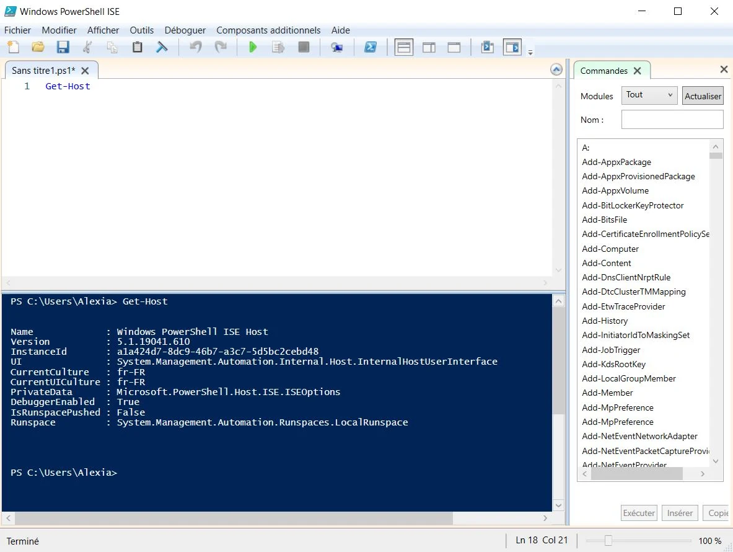
Task: Select the Commandes tab
Action: [604, 71]
